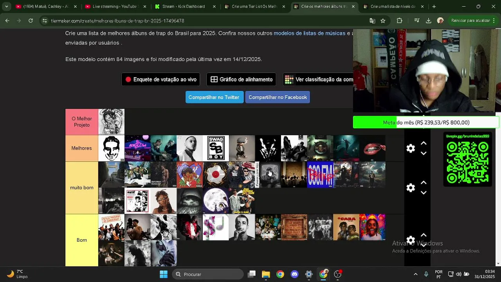Move the muito bom row up
The height and width of the screenshot is (282, 501).
424,183
